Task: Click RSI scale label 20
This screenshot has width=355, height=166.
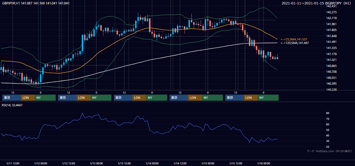Action: coord(328,147)
